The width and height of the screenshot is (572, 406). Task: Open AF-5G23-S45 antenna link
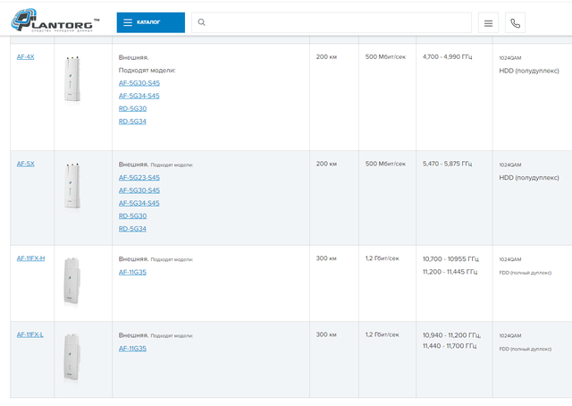139,178
